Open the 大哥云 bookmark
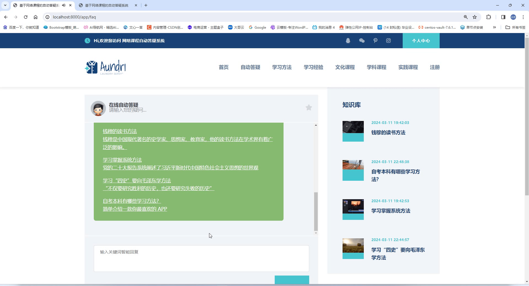This screenshot has height=286, width=529. pos(236,27)
